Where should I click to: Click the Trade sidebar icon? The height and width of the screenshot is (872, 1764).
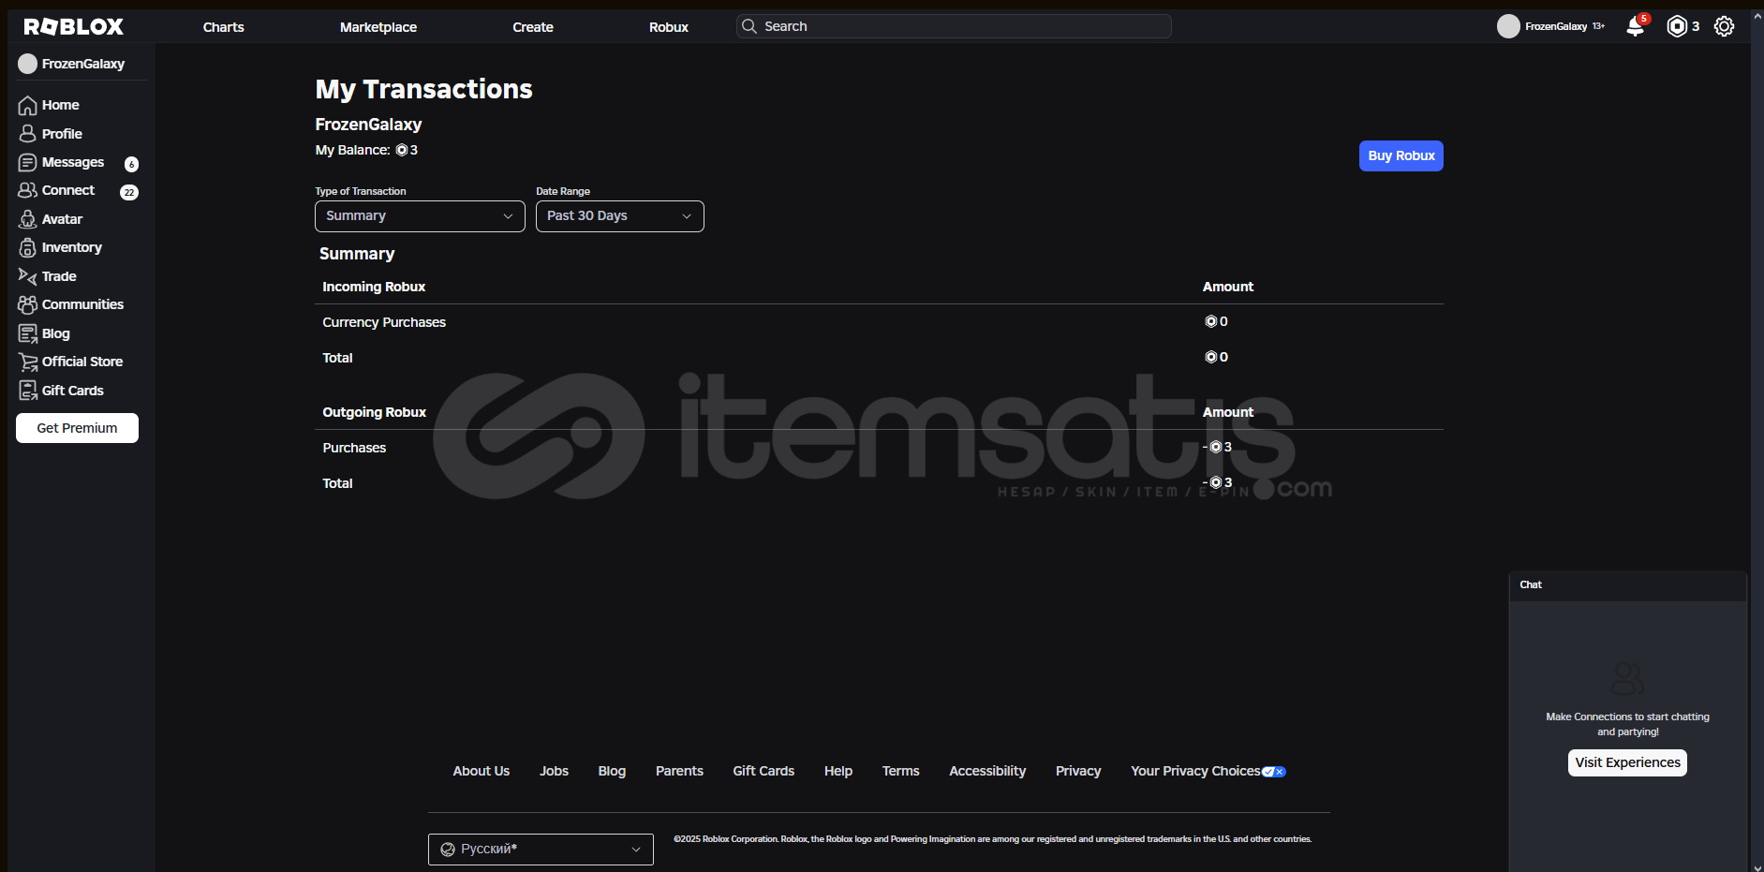pos(28,276)
